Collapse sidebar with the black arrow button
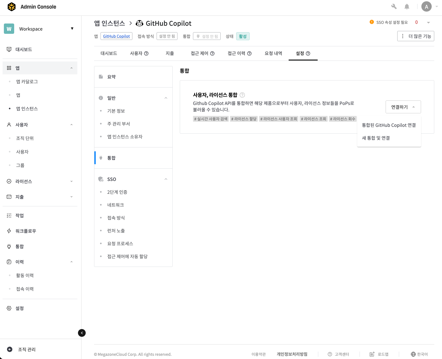This screenshot has width=442, height=359. [82, 333]
